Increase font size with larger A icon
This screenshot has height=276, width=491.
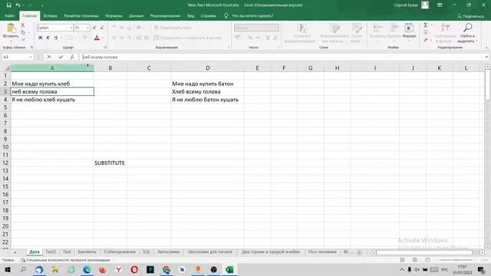94,28
